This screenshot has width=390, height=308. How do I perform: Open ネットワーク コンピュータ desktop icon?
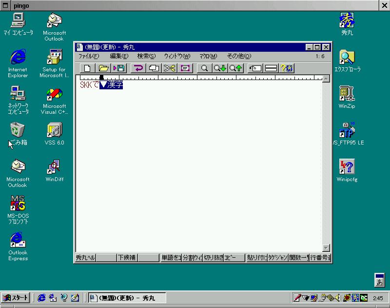[18, 100]
